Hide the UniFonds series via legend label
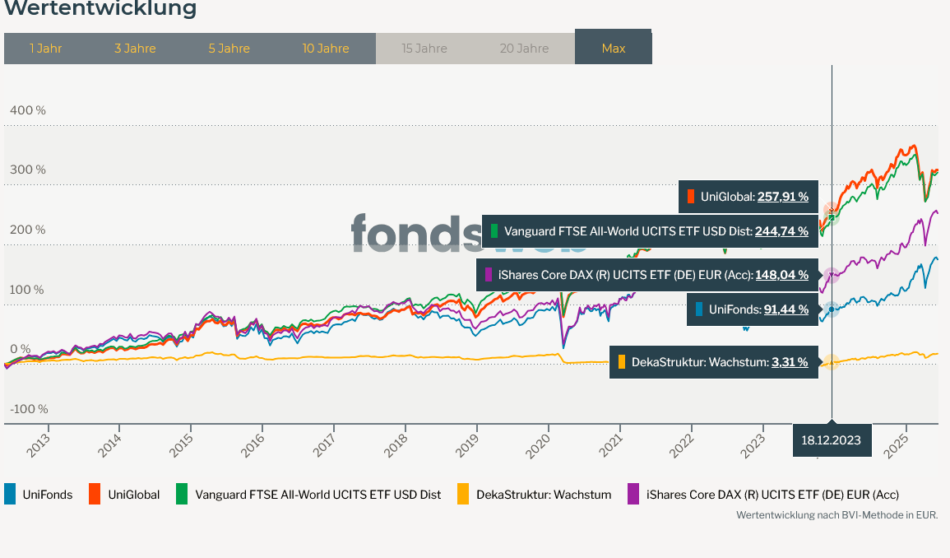Image resolution: width=950 pixels, height=558 pixels. (48, 495)
